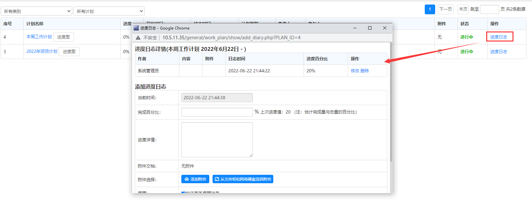Image resolution: width=532 pixels, height=203 pixels.
Task: Click 修改 link for the log entry
Action: click(x=355, y=71)
